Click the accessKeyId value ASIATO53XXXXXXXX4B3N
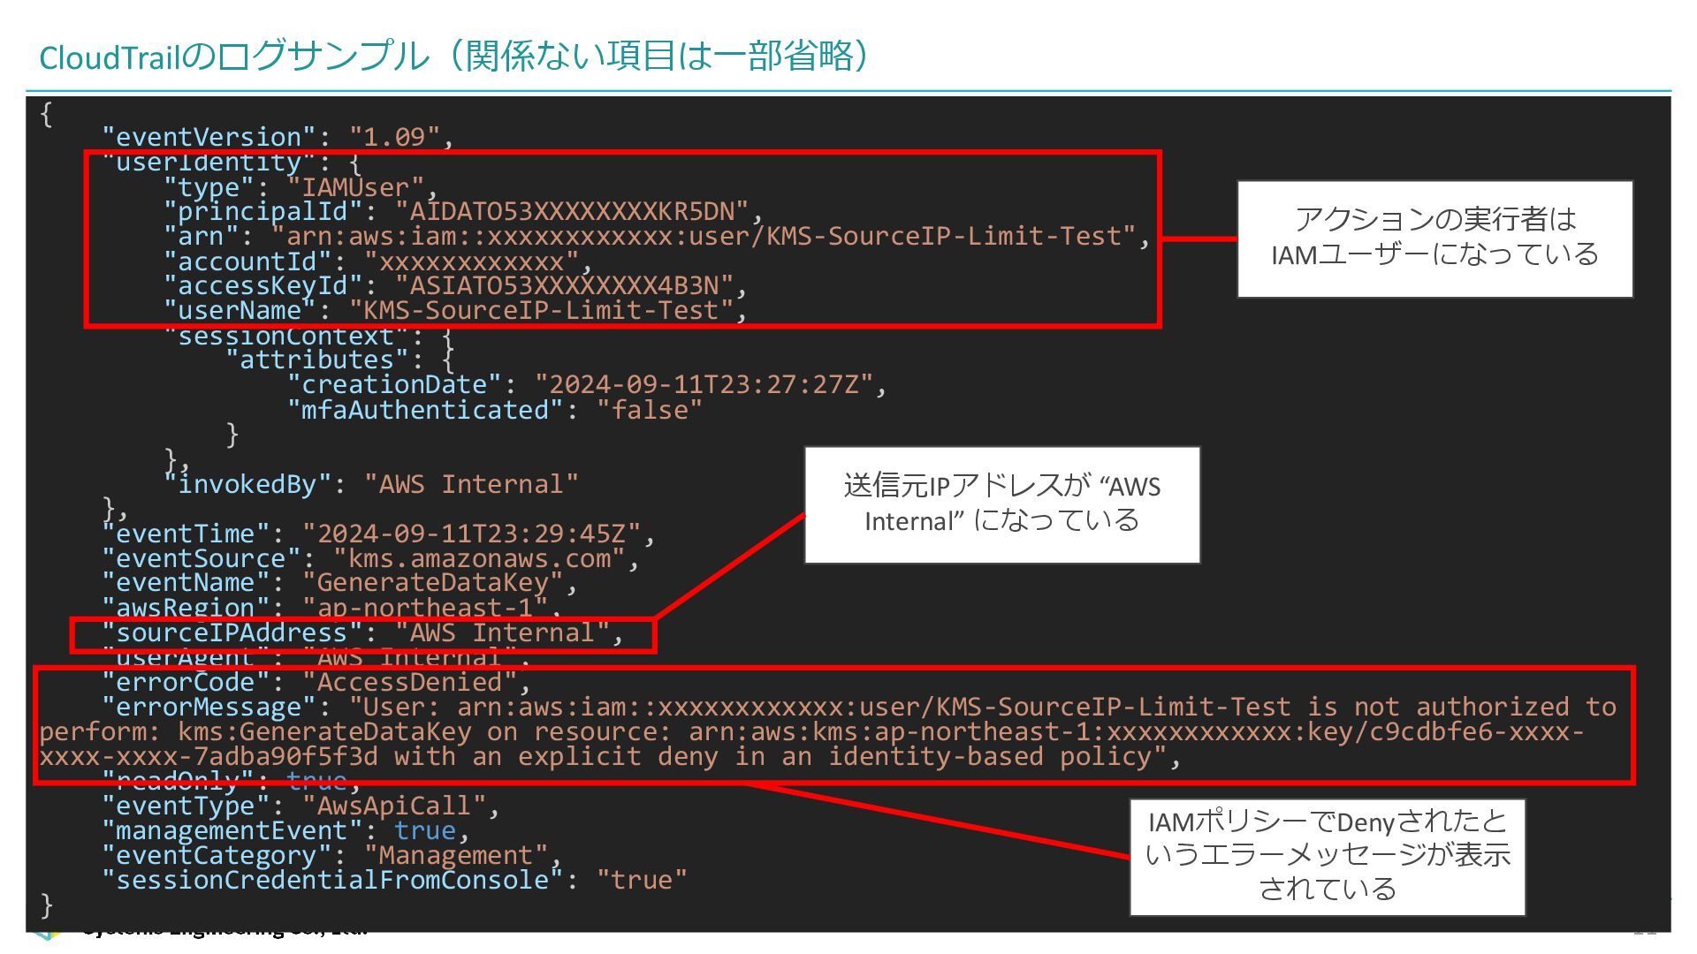This screenshot has height=954, width=1697. pos(564,285)
